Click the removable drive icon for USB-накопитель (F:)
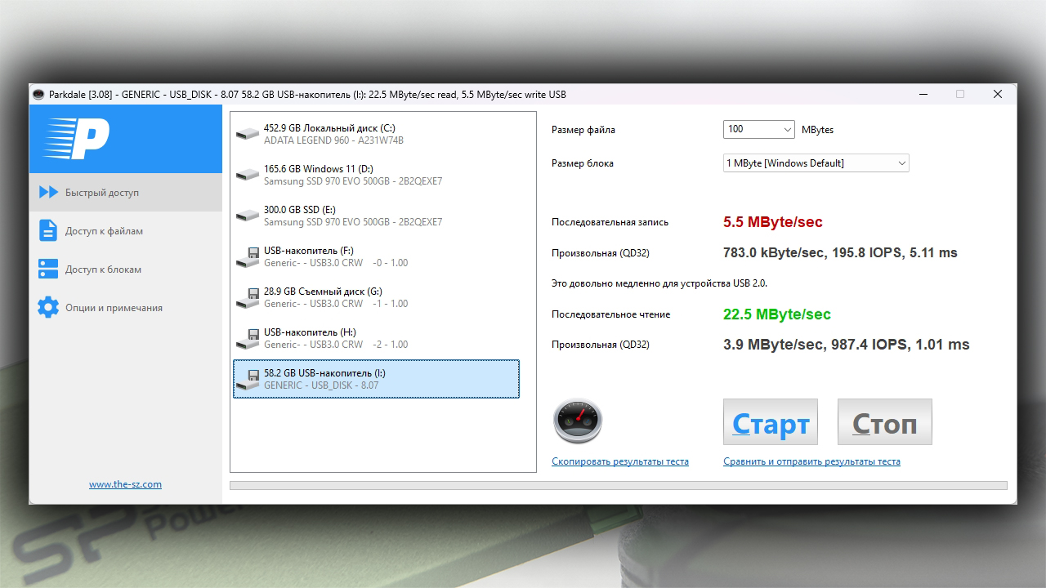The image size is (1046, 588). pyautogui.click(x=248, y=256)
